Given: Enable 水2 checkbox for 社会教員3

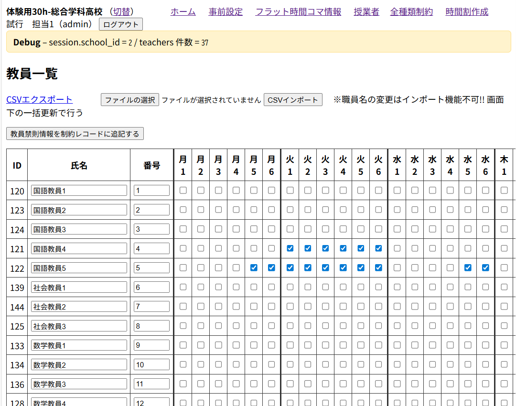Looking at the screenshot, I should (x=414, y=325).
